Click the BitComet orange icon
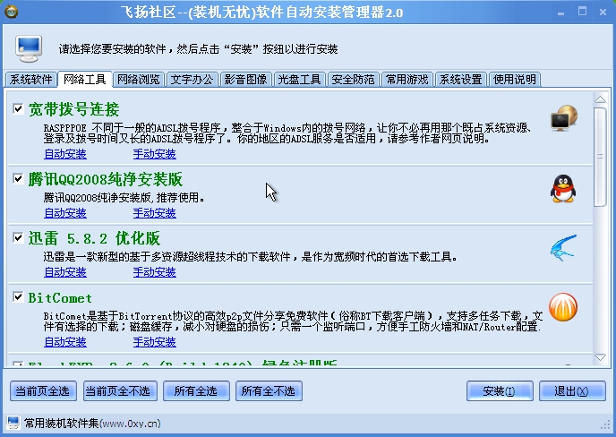The height and width of the screenshot is (437, 616). pos(563,307)
